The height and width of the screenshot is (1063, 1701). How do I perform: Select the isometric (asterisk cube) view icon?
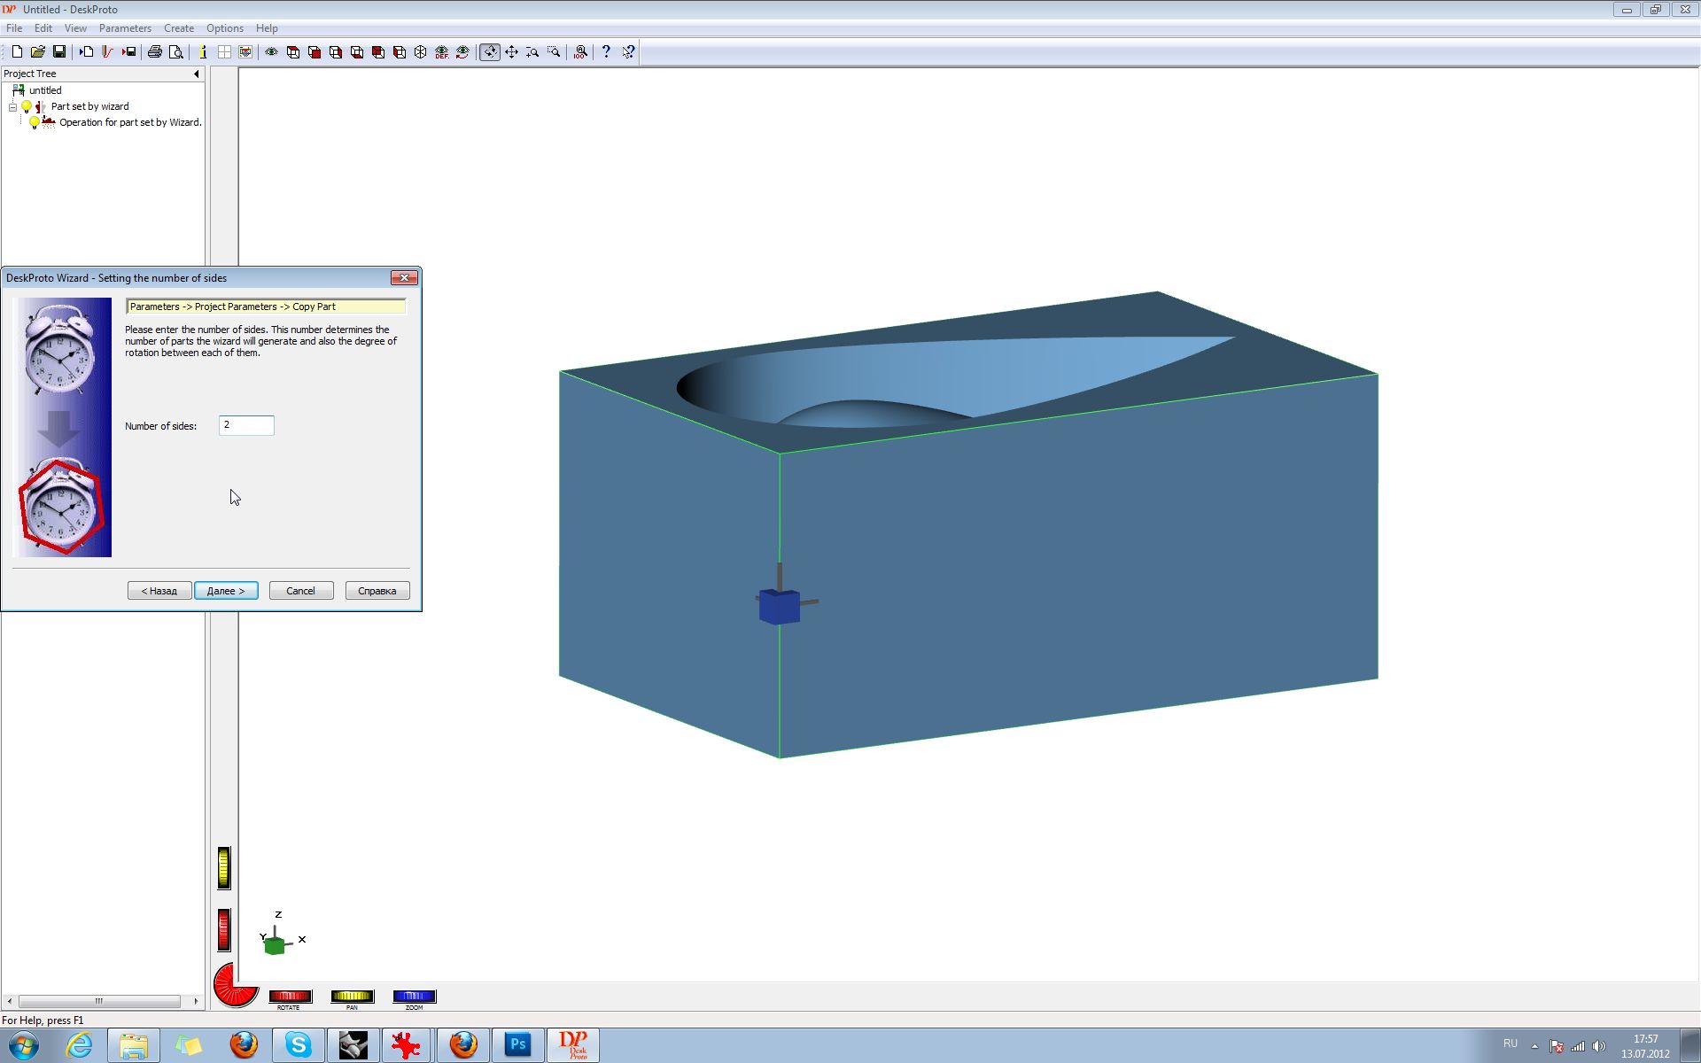[x=421, y=52]
